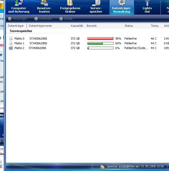This screenshot has height=171, width=169.
Task: Click the 372 GB capacity of Platte 2
Action: (75, 48)
